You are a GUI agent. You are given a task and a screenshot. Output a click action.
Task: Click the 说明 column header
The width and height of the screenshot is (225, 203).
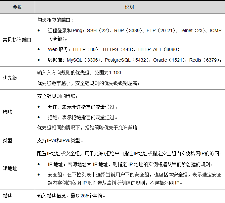click(129, 7)
